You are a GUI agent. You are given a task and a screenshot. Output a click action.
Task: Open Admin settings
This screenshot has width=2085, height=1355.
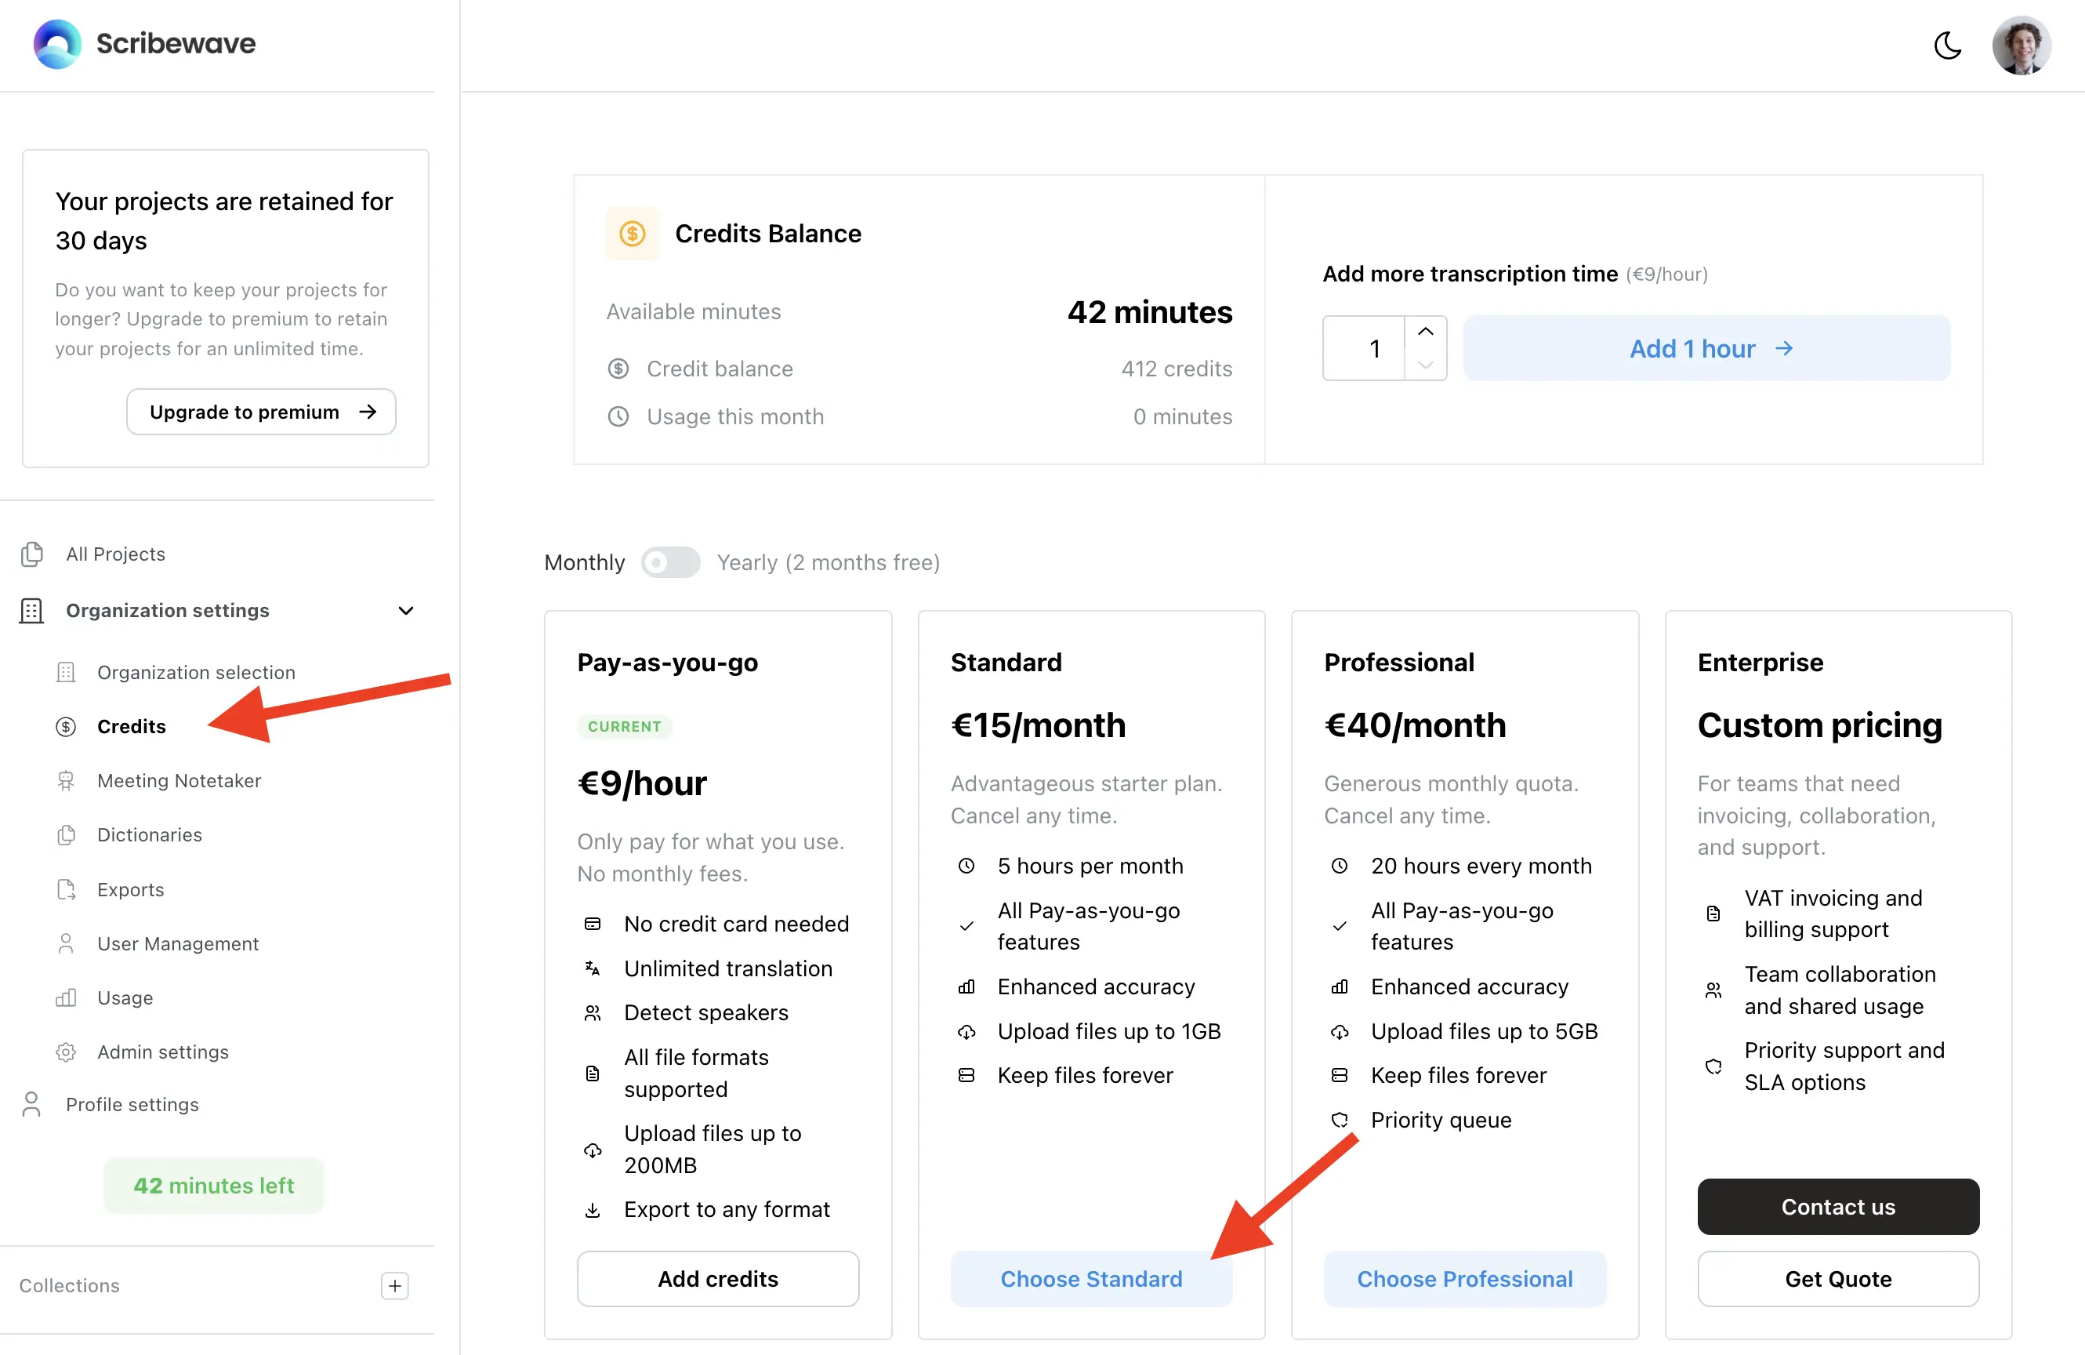click(163, 1052)
